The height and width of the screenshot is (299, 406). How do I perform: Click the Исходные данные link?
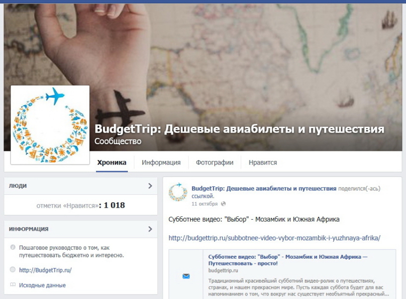pos(42,285)
